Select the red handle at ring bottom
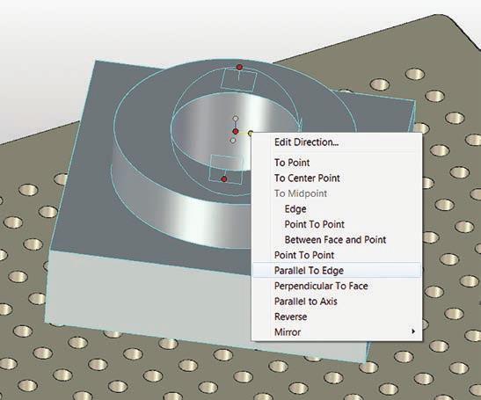This screenshot has height=400, width=481. (224, 179)
